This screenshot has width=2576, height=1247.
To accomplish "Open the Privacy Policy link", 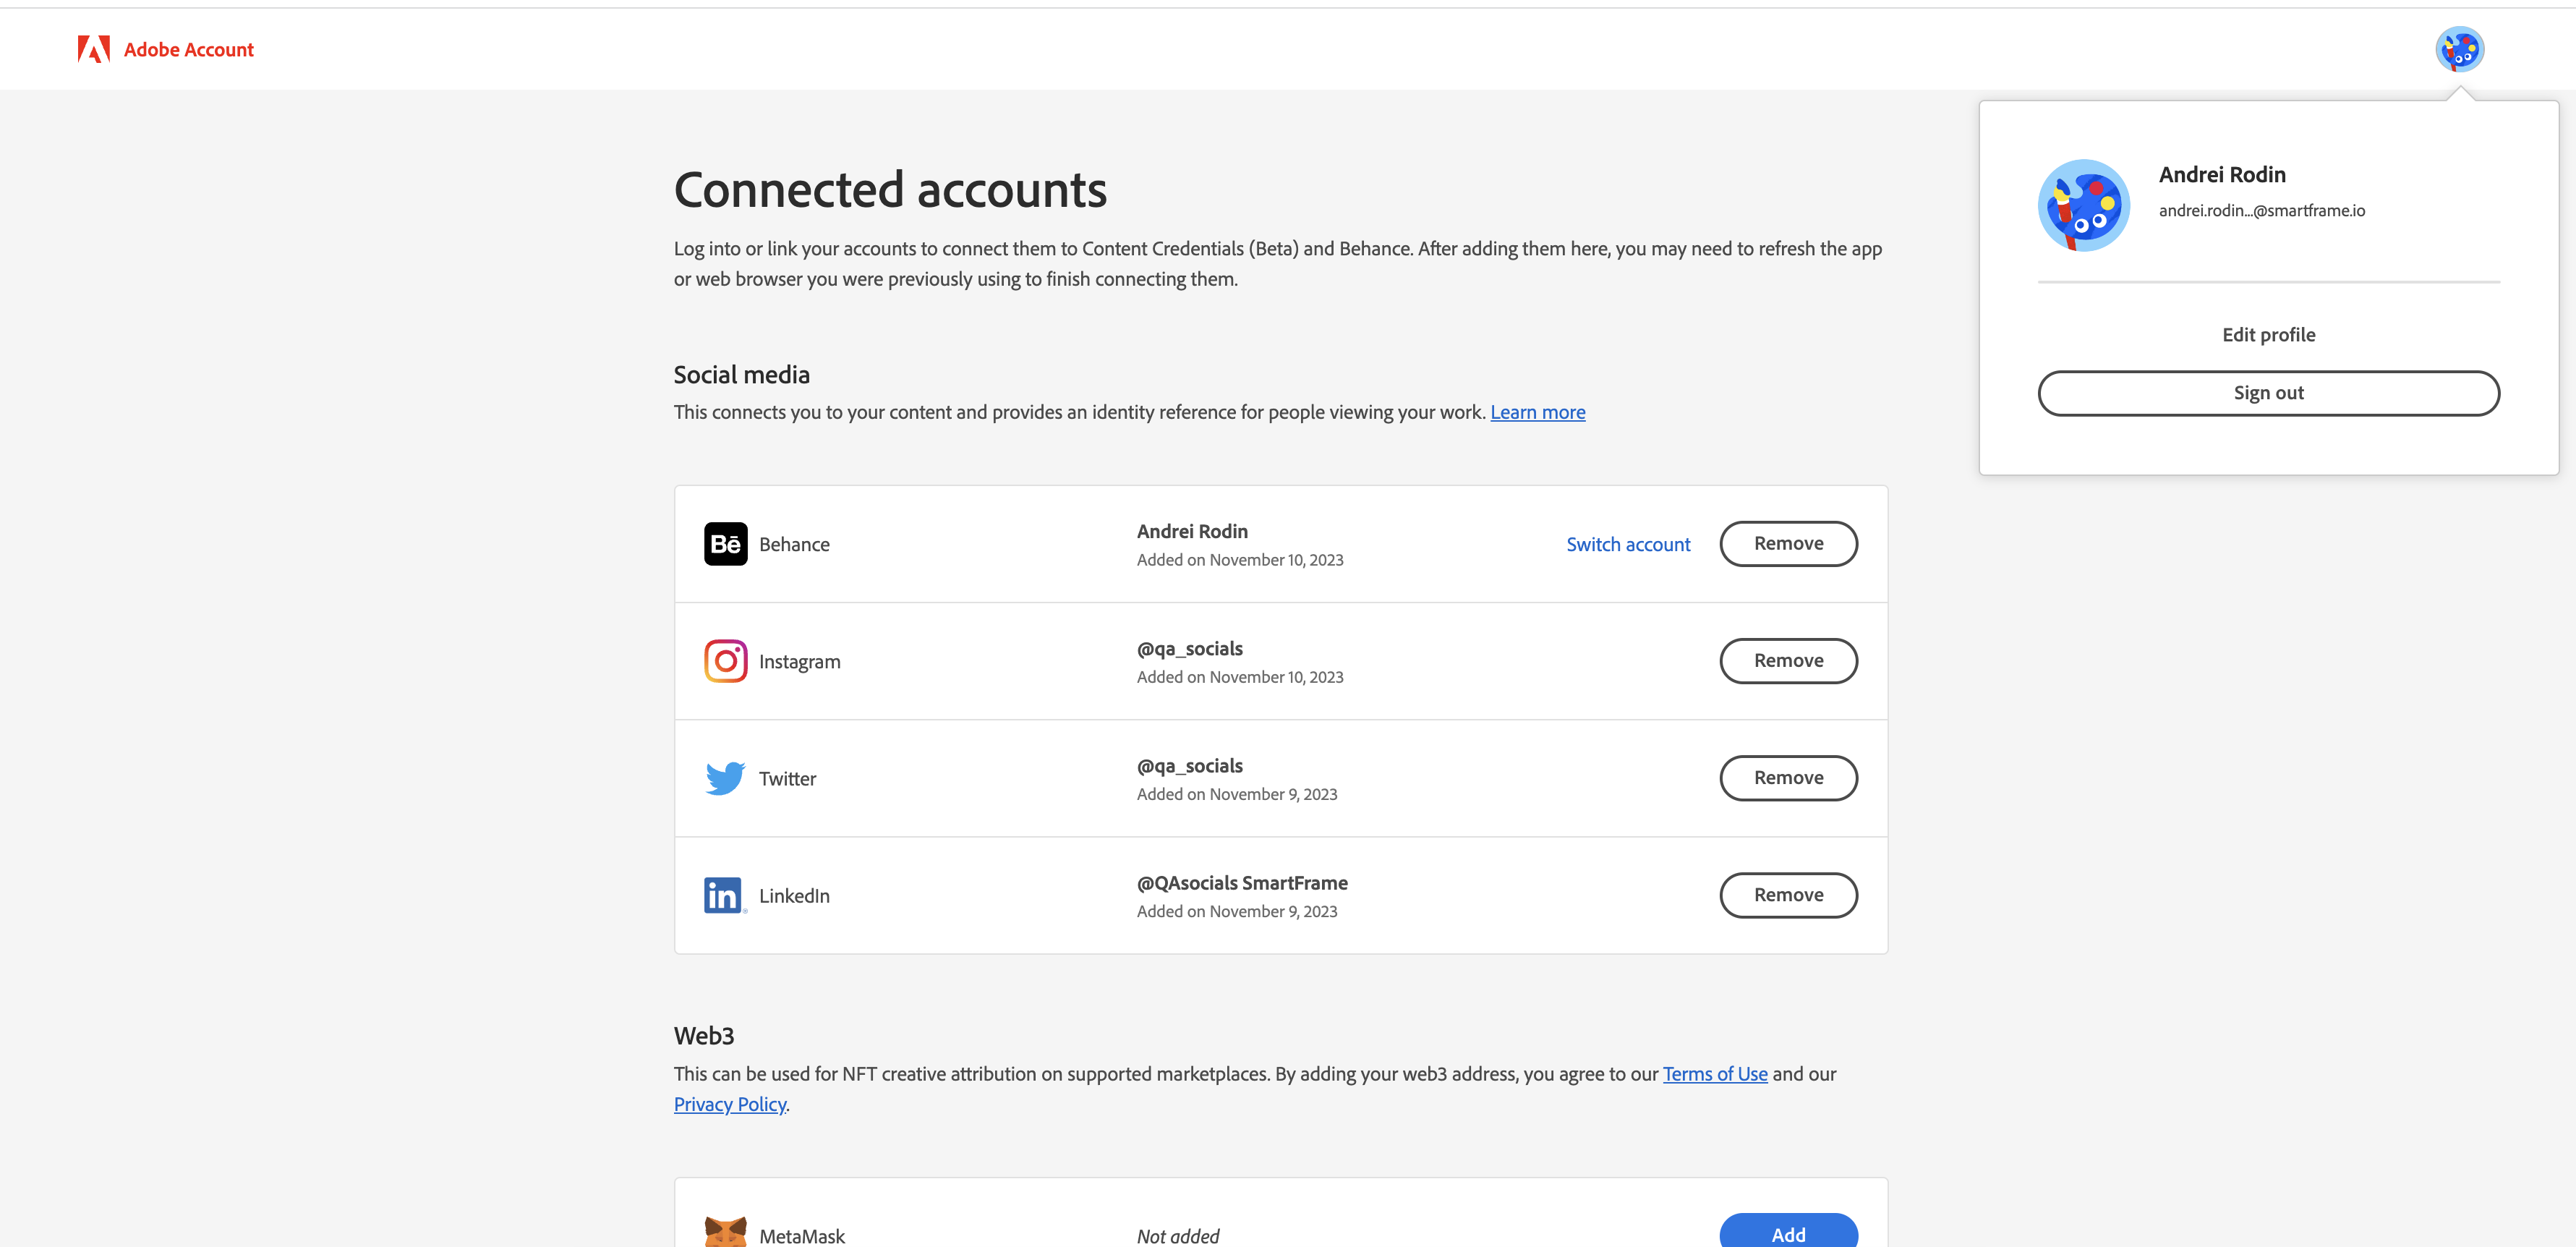I will click(x=729, y=1104).
